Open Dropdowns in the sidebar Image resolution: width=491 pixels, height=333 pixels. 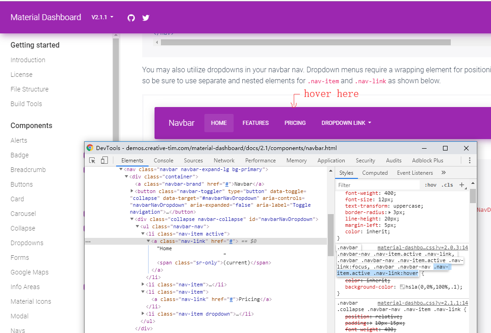(x=27, y=243)
